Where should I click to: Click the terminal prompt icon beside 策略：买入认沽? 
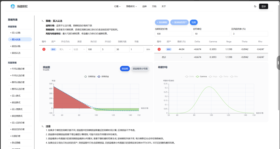(43, 21)
